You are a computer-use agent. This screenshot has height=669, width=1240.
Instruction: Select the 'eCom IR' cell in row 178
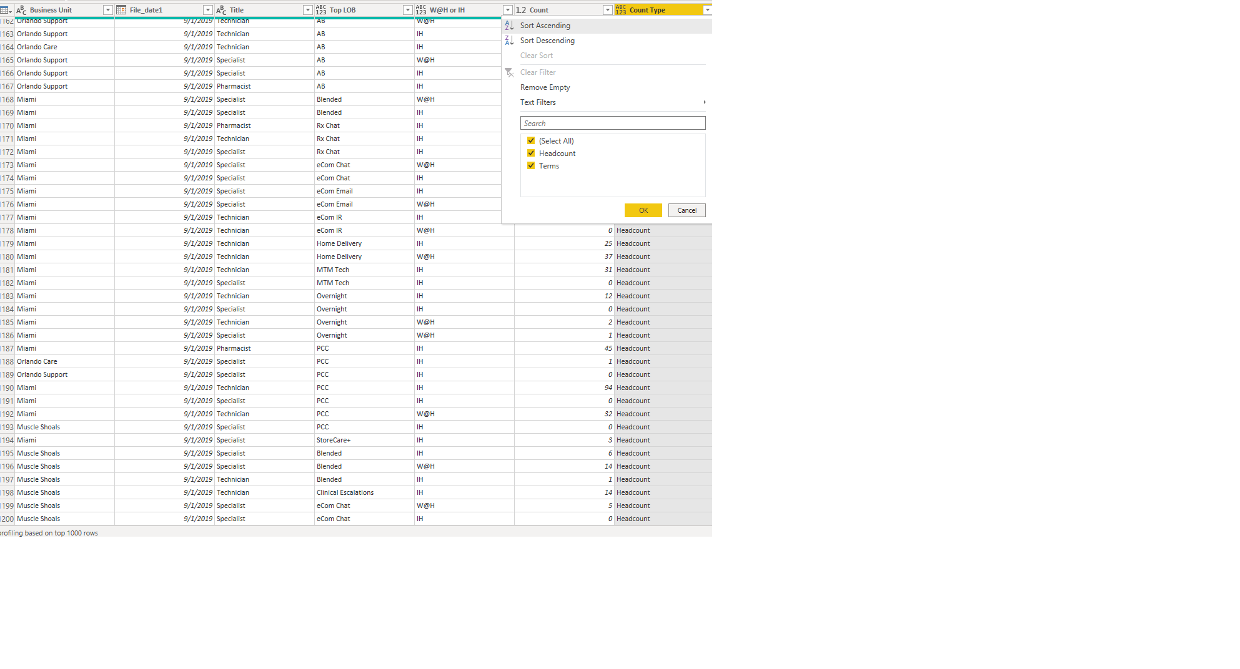pyautogui.click(x=364, y=231)
